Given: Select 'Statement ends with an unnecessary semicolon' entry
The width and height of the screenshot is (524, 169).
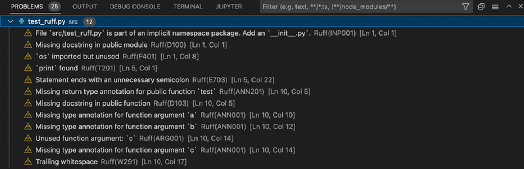Looking at the screenshot, I should [x=112, y=80].
